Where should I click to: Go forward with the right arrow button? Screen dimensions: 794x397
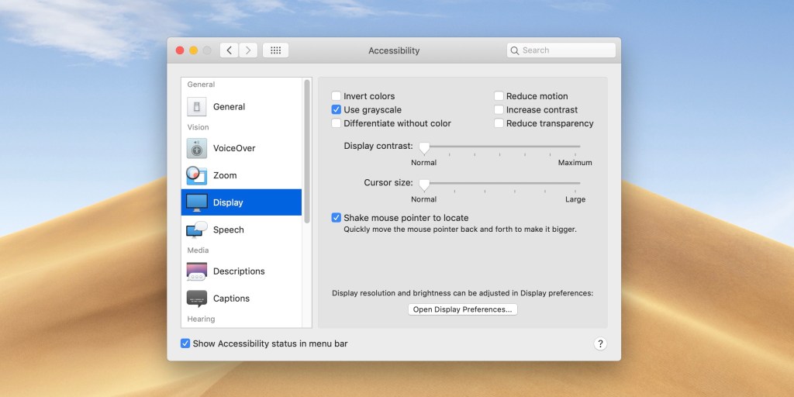pos(248,50)
